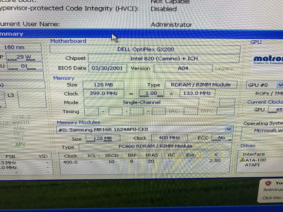Click the FSB column header
The height and width of the screenshot is (212, 283).
(x=11, y=157)
